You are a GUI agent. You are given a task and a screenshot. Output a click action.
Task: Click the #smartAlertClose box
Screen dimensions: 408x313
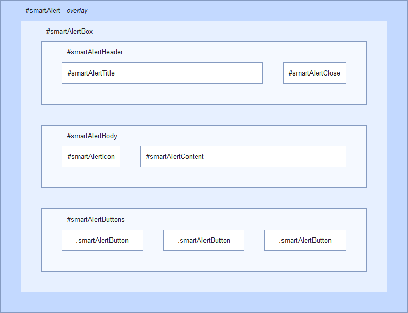(314, 73)
